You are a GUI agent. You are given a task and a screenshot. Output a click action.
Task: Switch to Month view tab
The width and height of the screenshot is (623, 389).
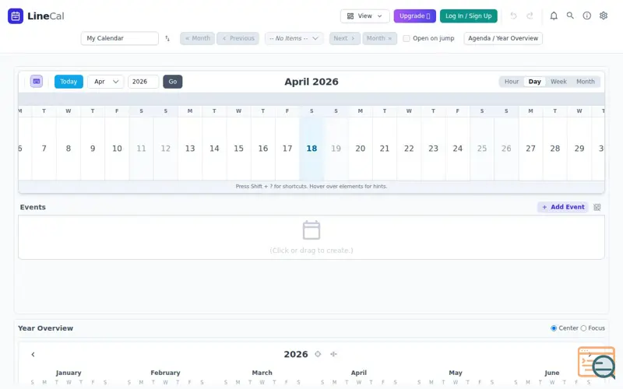click(x=586, y=82)
